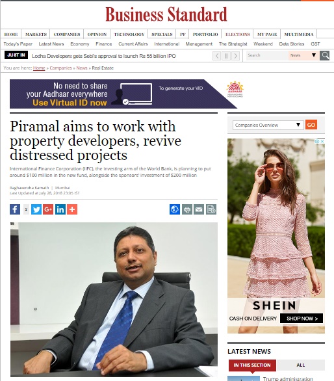Click the print article icon

coord(187,209)
